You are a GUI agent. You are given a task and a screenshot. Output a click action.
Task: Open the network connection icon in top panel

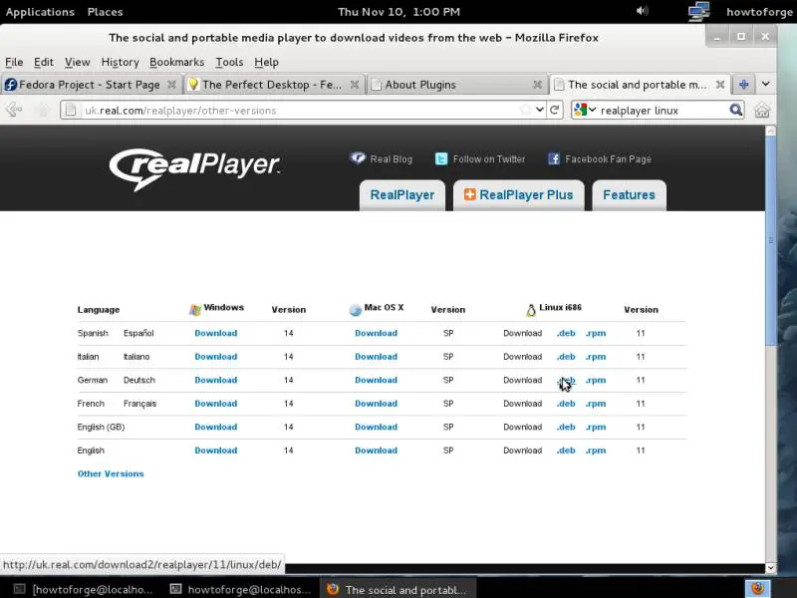(699, 11)
